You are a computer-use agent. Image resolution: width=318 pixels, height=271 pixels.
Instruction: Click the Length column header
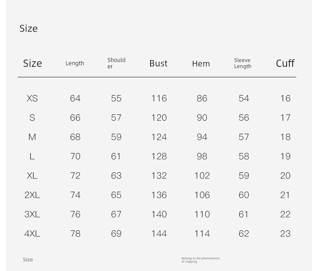pos(75,64)
